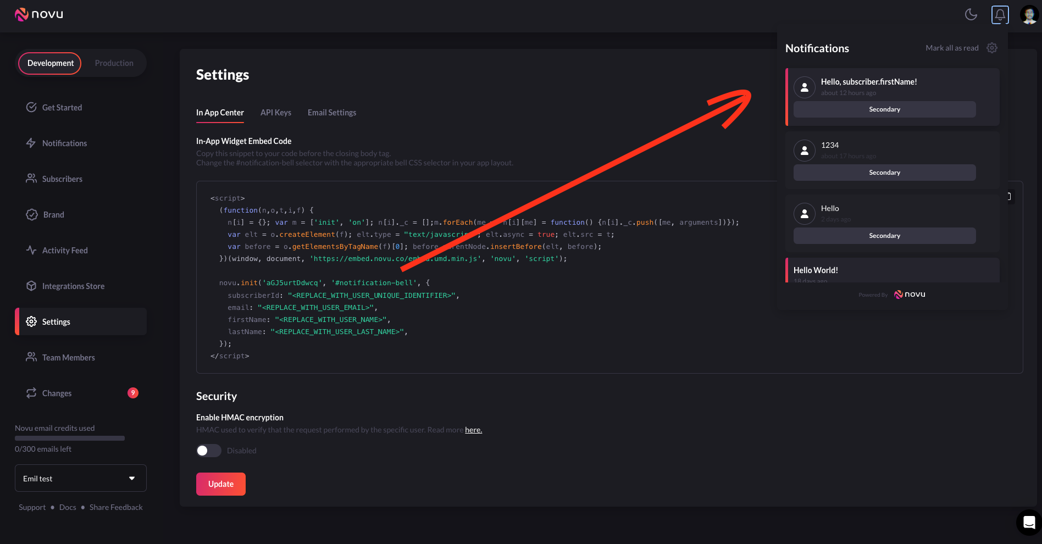Click the notification bell icon

[x=1000, y=15]
